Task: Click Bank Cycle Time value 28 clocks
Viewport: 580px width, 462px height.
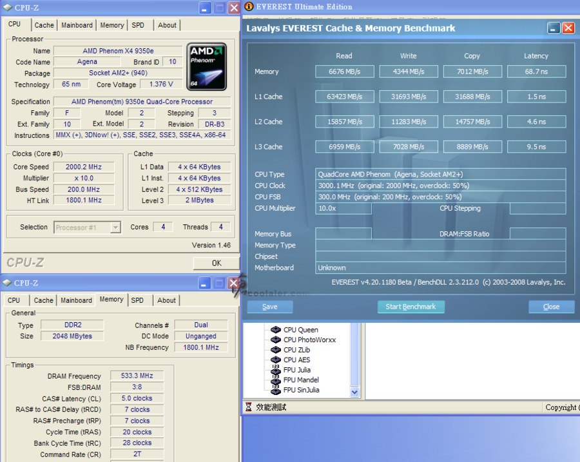Action: click(x=137, y=443)
